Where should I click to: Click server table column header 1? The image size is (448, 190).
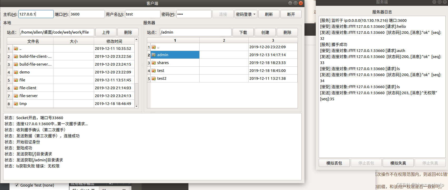coord(175,40)
